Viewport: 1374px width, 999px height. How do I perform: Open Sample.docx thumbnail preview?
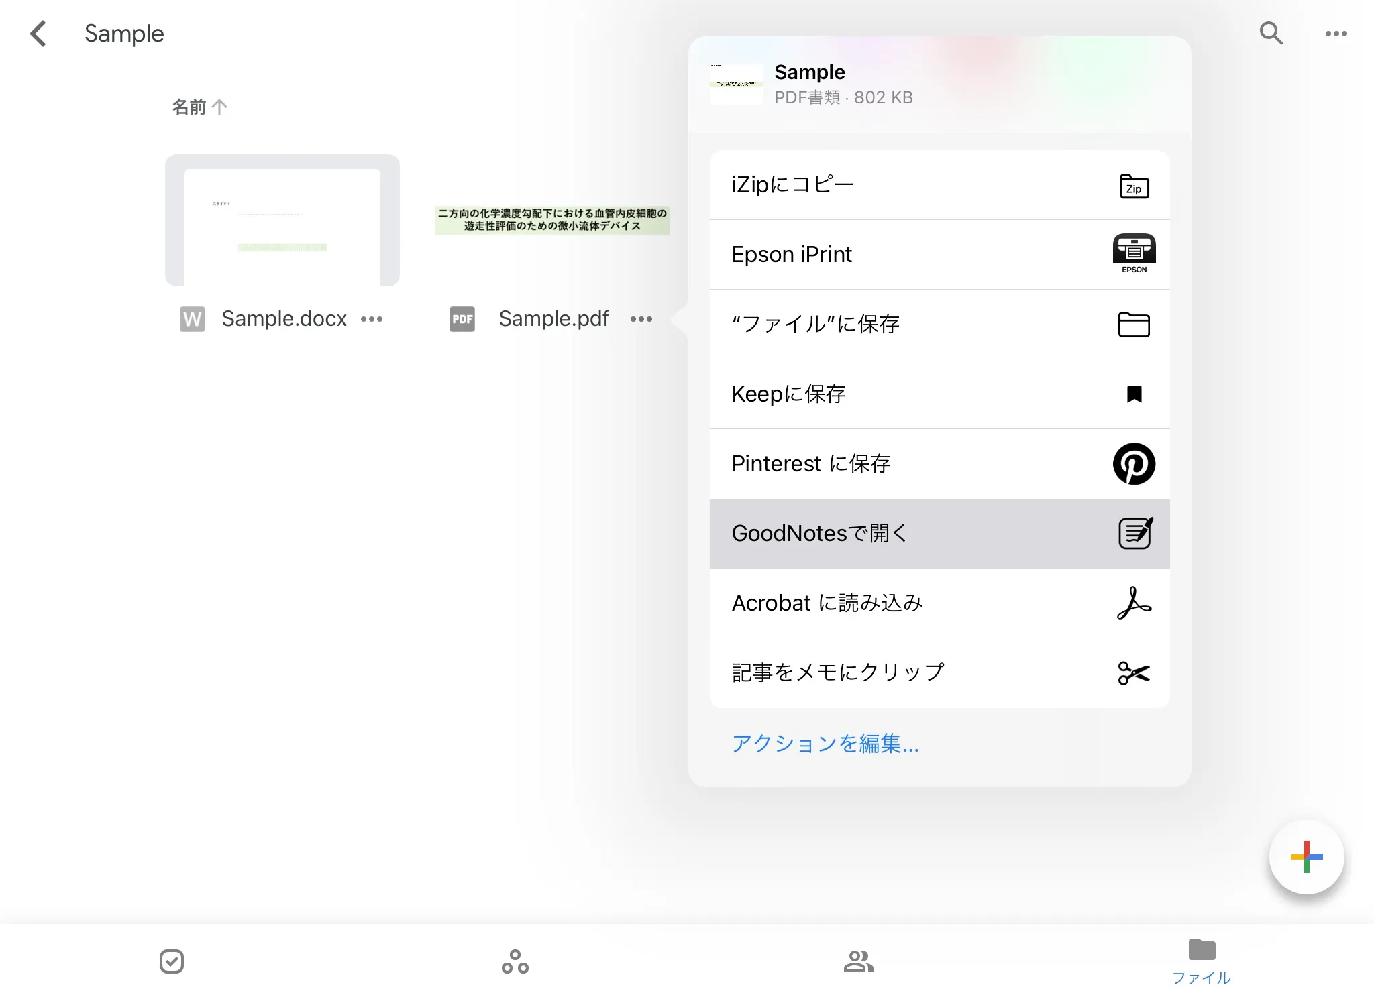point(282,221)
